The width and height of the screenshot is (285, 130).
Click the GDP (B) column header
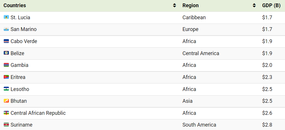[x=271, y=5]
